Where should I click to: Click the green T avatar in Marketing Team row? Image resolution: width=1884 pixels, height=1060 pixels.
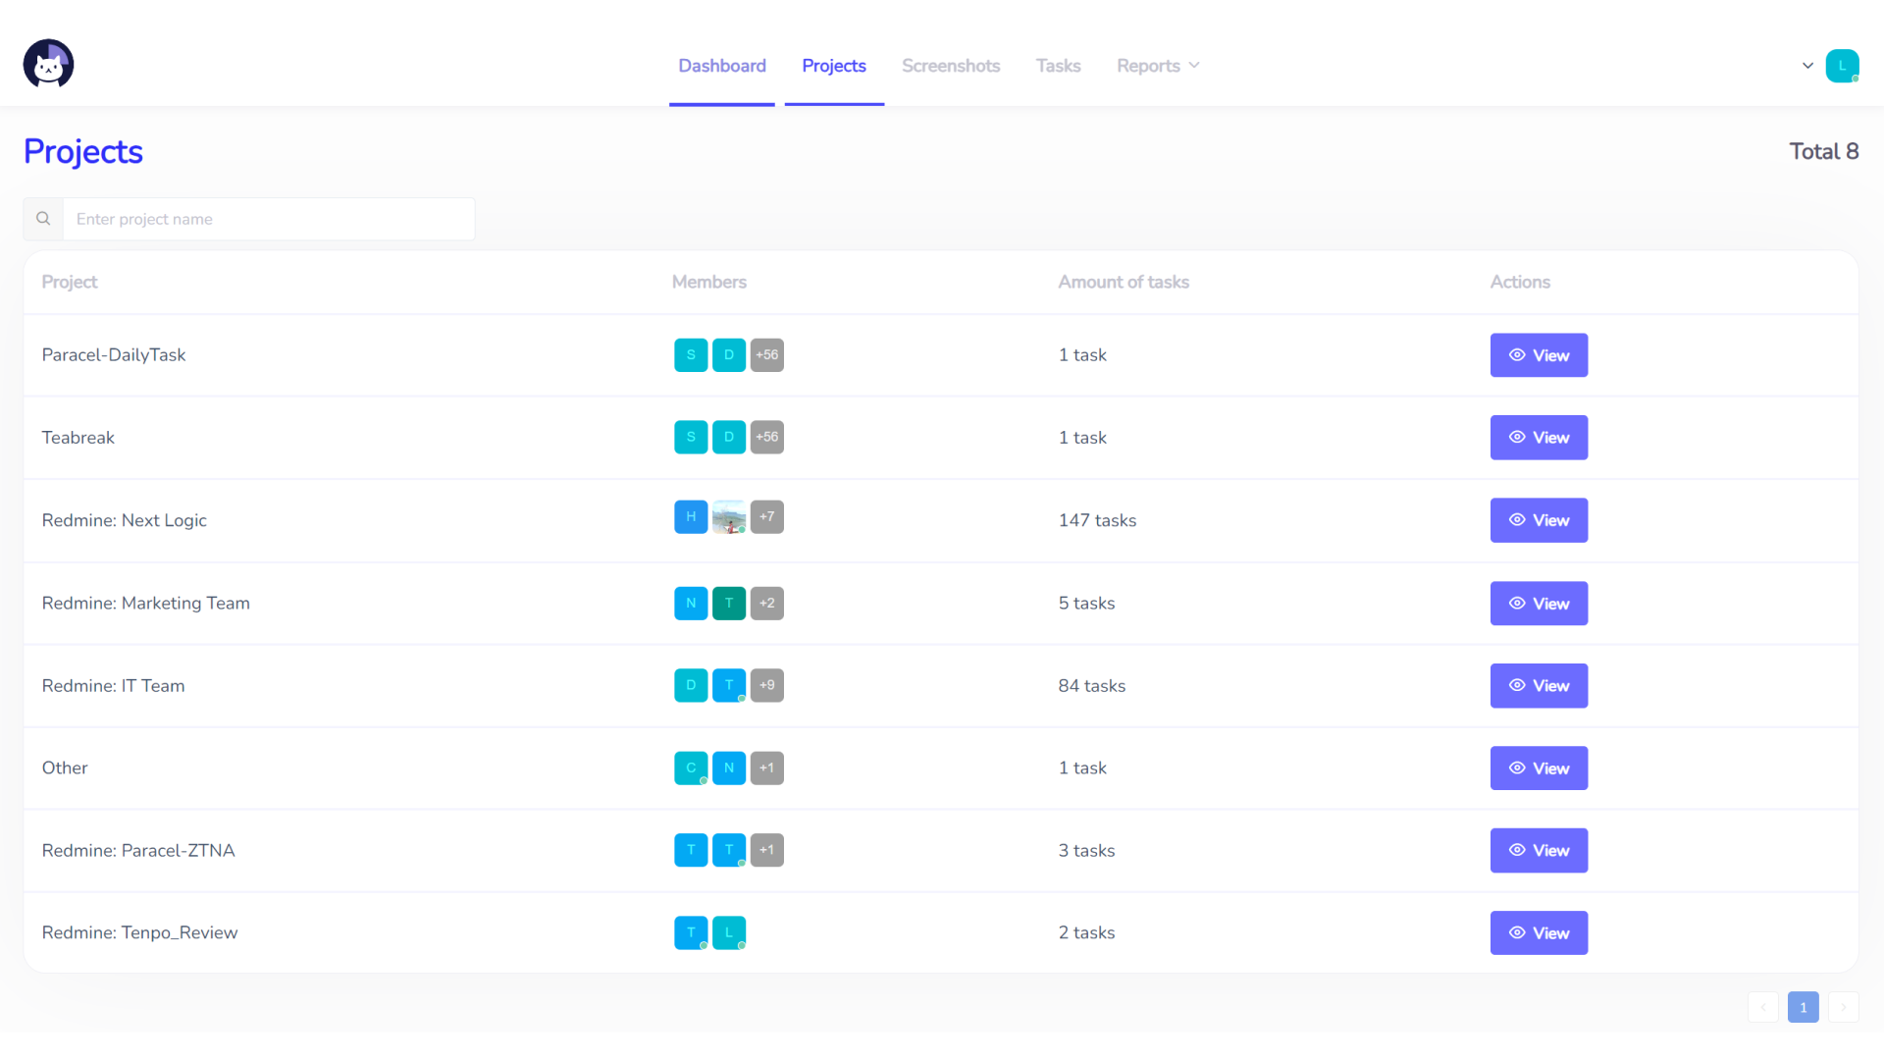pos(728,604)
